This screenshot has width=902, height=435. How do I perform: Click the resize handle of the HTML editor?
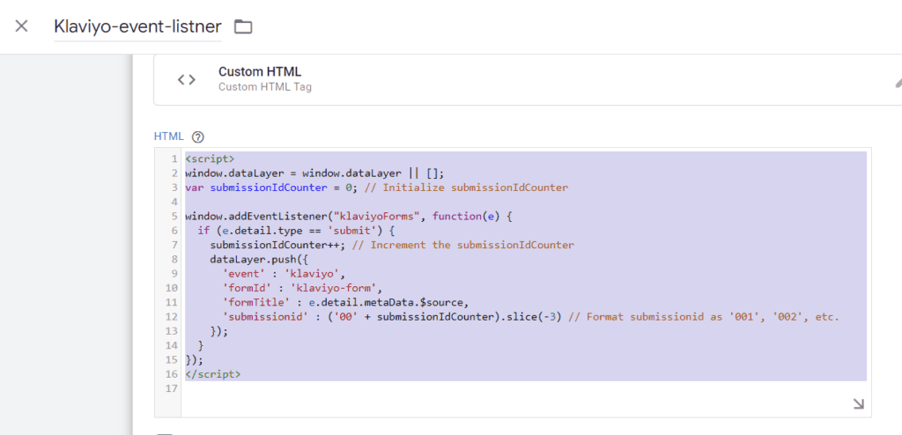click(x=858, y=403)
